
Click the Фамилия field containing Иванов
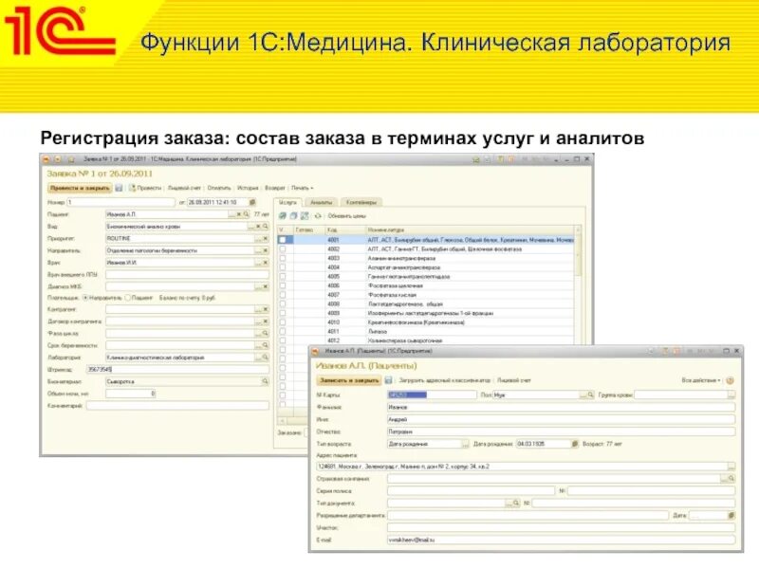561,408
